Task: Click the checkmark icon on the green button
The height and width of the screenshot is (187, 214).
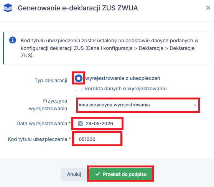Action: pos(98,174)
